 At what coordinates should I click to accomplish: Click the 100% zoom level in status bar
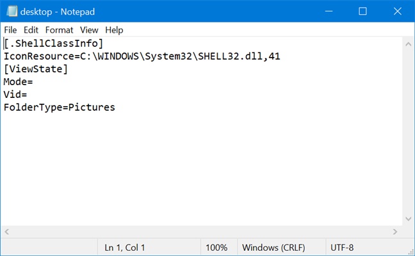pos(216,247)
